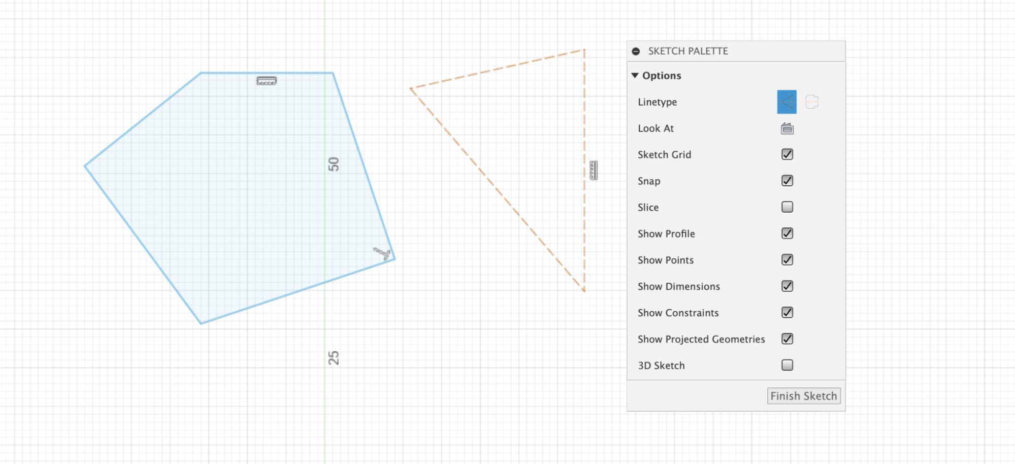The image size is (1015, 464).
Task: Collapse the Sketch Palette with minus icon
Action: [636, 51]
